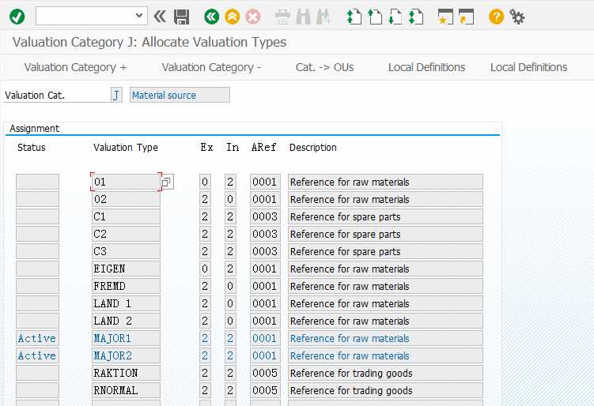Select valuation type 02 row

tap(126, 199)
